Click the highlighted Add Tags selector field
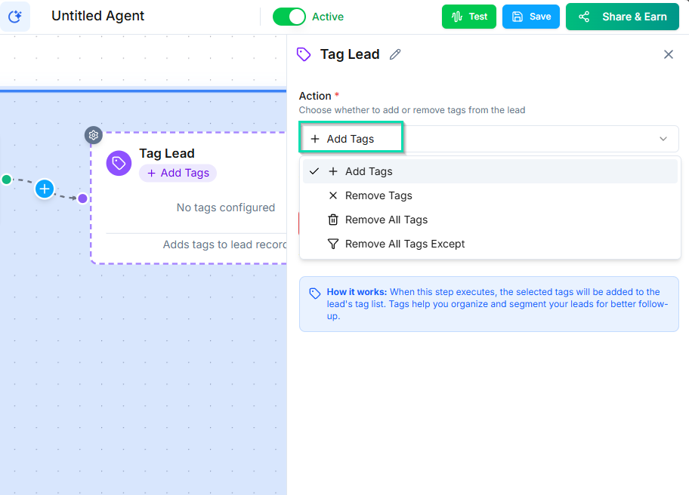Viewport: 689px width, 495px height. click(x=351, y=138)
